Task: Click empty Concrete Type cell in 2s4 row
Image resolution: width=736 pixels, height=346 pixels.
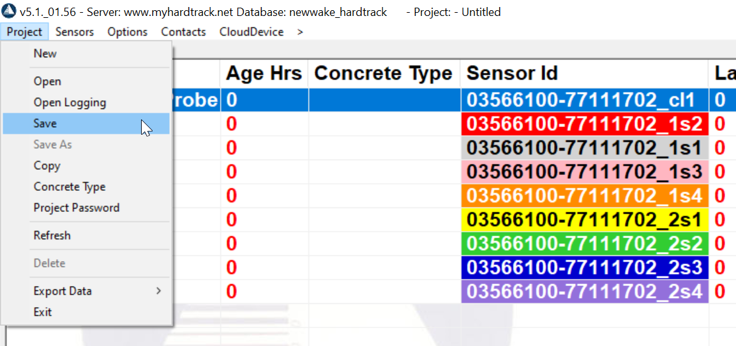Action: click(x=384, y=292)
